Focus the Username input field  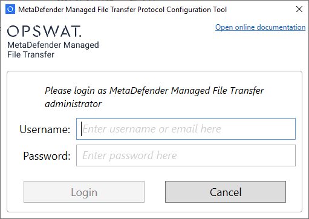point(186,129)
